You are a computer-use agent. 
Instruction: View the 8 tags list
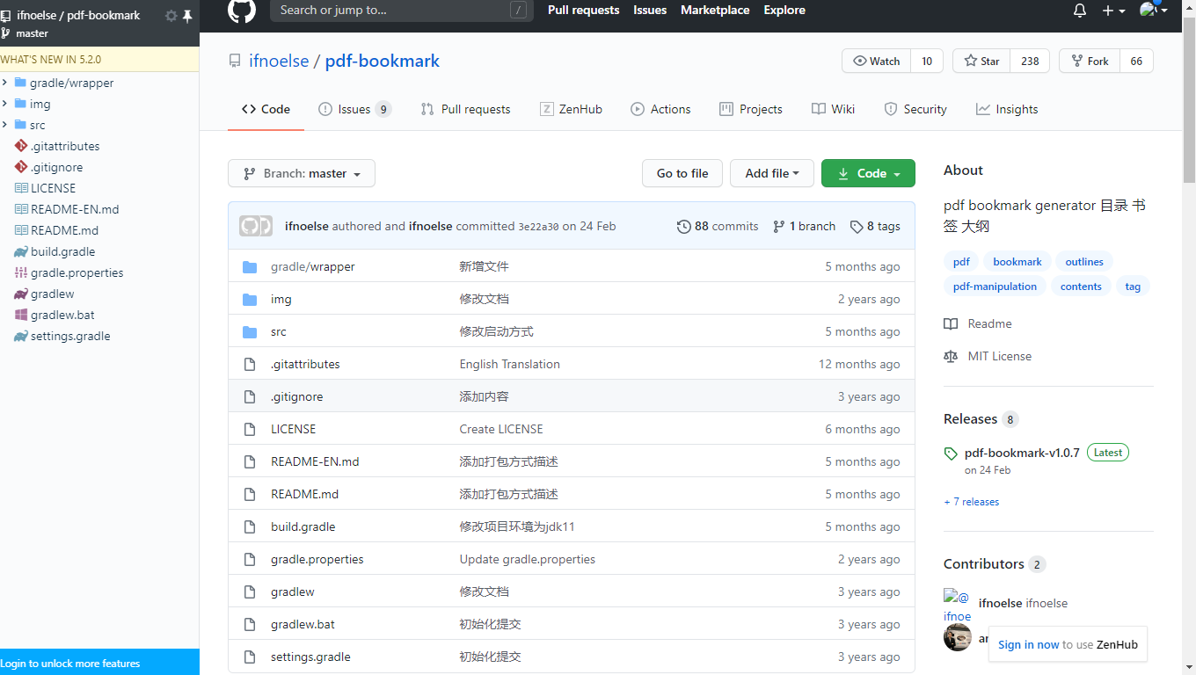tap(875, 227)
